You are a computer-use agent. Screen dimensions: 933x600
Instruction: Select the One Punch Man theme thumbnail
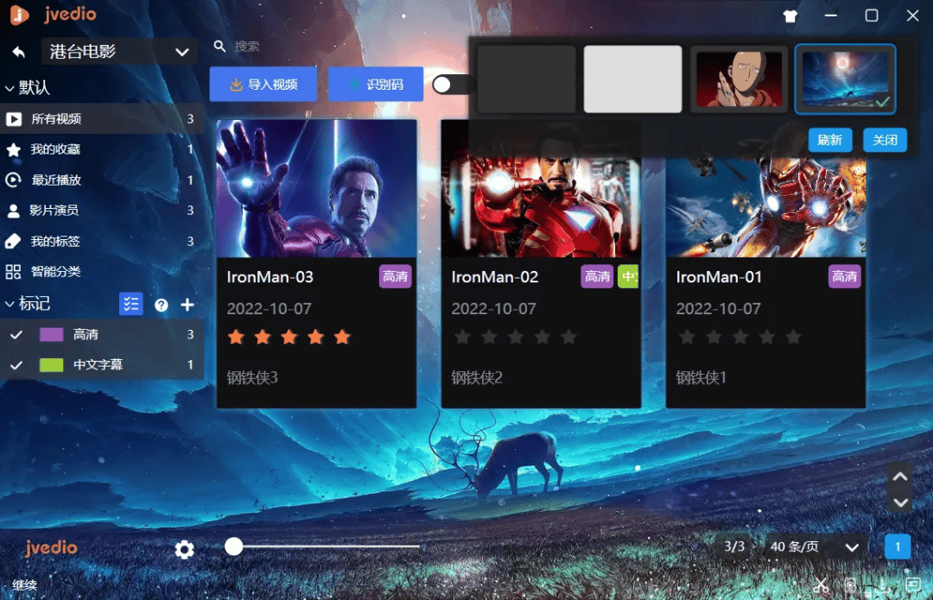point(739,79)
